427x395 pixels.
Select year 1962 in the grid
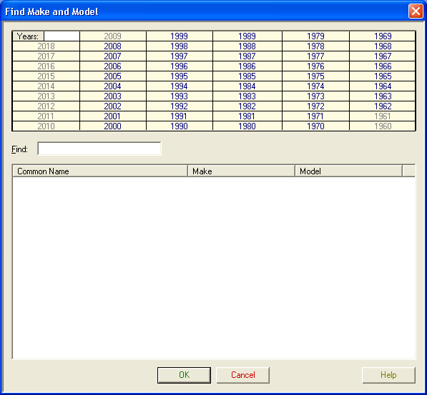(x=383, y=106)
